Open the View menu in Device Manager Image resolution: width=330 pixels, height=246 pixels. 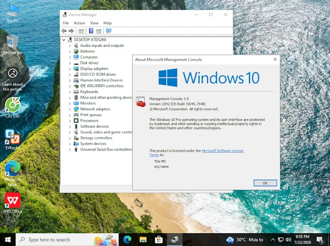(x=95, y=23)
